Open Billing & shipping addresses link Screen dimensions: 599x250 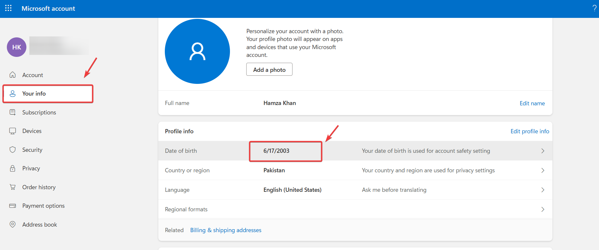[226, 230]
